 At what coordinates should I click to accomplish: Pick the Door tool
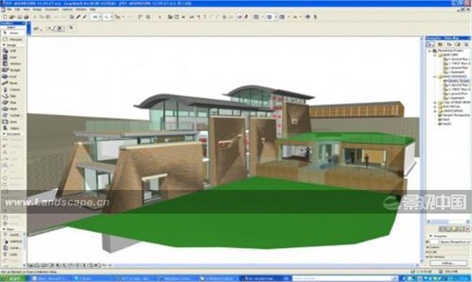[x=12, y=57]
